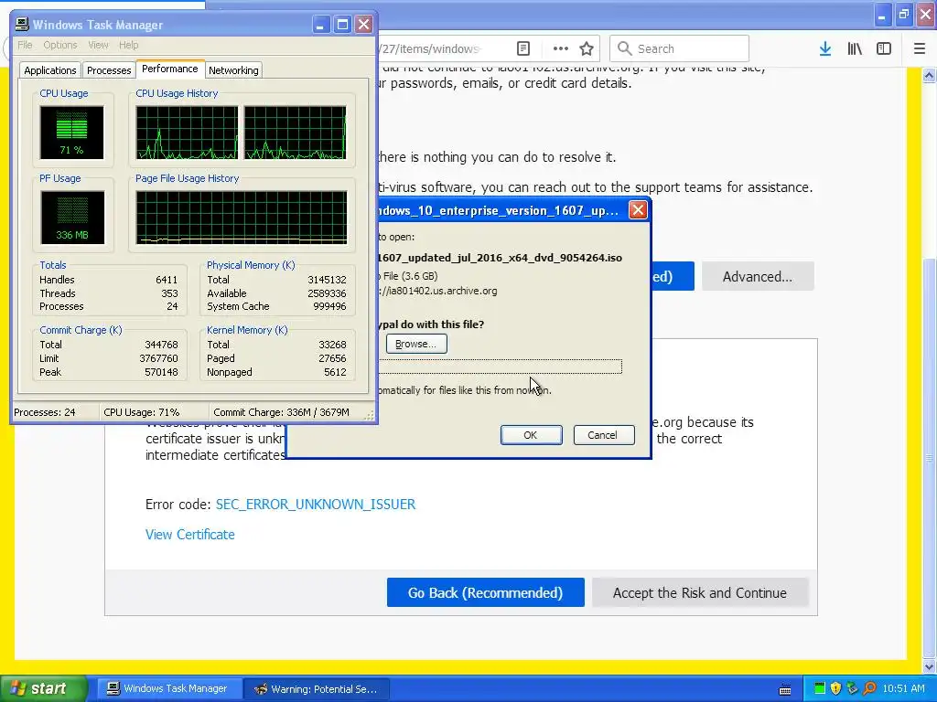937x702 pixels.
Task: Open page actions three-dots menu
Action: [561, 48]
